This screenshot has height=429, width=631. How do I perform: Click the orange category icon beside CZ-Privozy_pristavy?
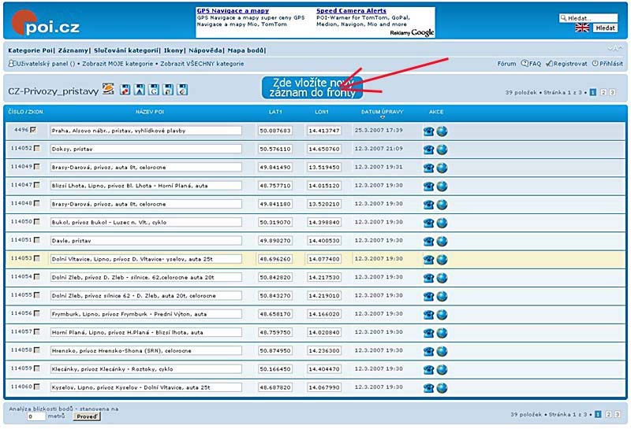click(108, 89)
